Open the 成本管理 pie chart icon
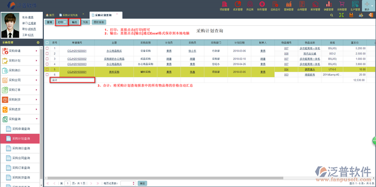 pos(238,6)
